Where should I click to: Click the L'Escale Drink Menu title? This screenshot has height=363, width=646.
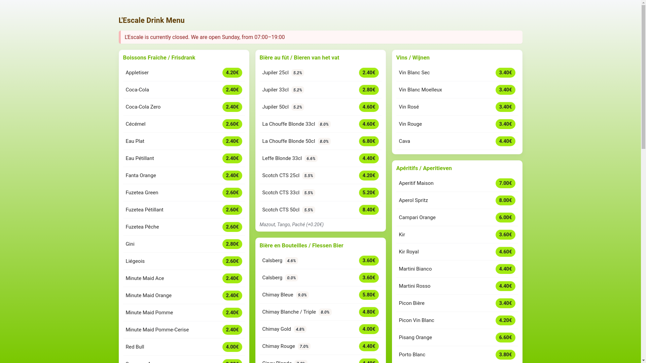[x=151, y=20]
